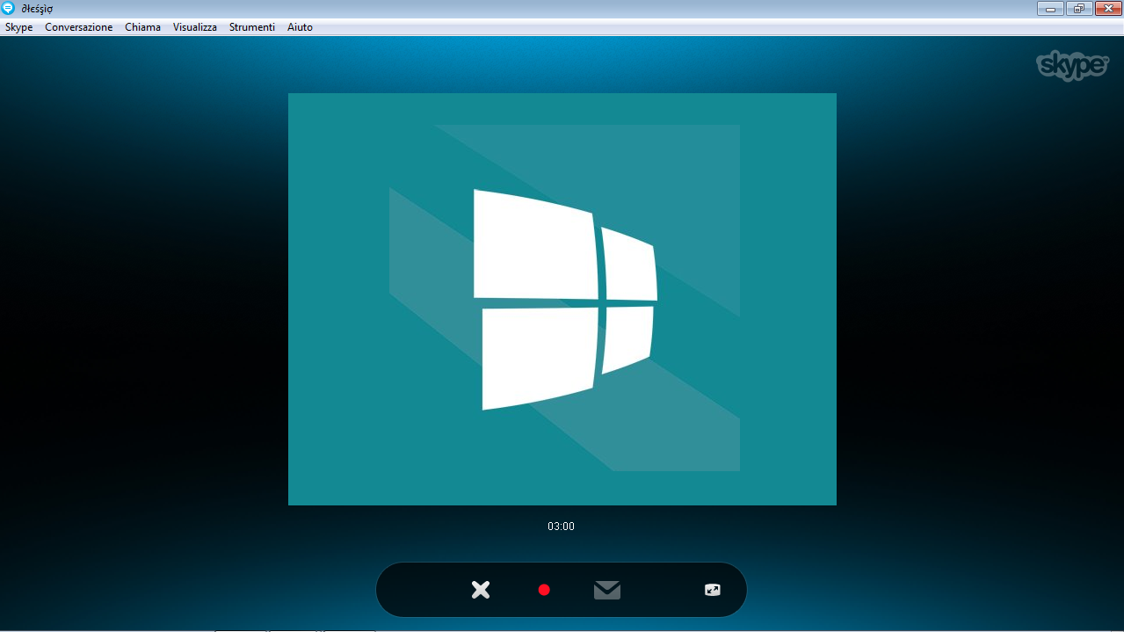
Task: Click the video preview with Windows logo
Action: 562,299
